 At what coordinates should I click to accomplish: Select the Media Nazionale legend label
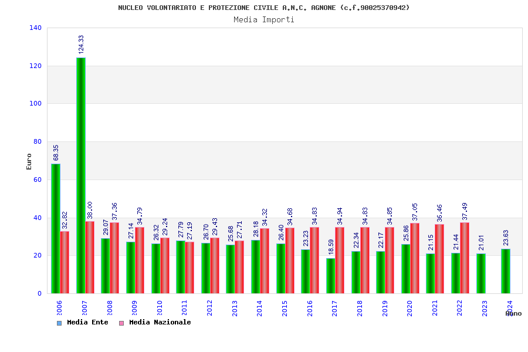click(160, 322)
